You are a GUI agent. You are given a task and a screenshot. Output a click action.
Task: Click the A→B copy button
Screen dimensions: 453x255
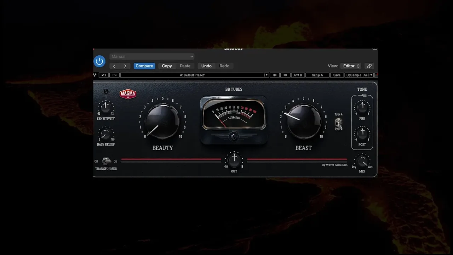click(298, 75)
